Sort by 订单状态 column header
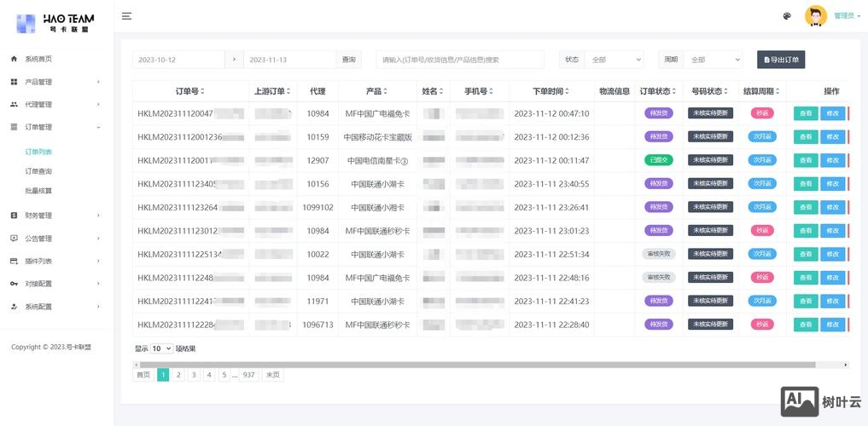Viewport: 868px width, 426px height. tap(658, 91)
